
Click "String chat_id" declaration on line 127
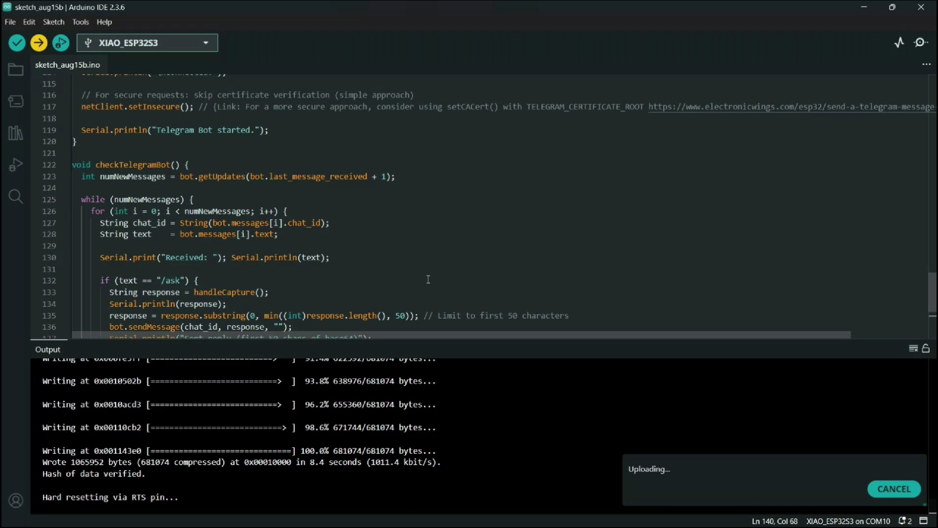(133, 223)
